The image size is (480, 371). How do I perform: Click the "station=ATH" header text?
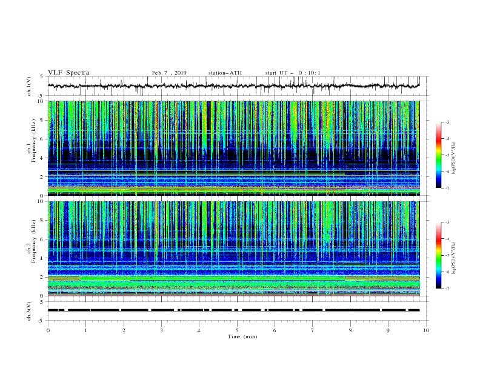(225, 73)
